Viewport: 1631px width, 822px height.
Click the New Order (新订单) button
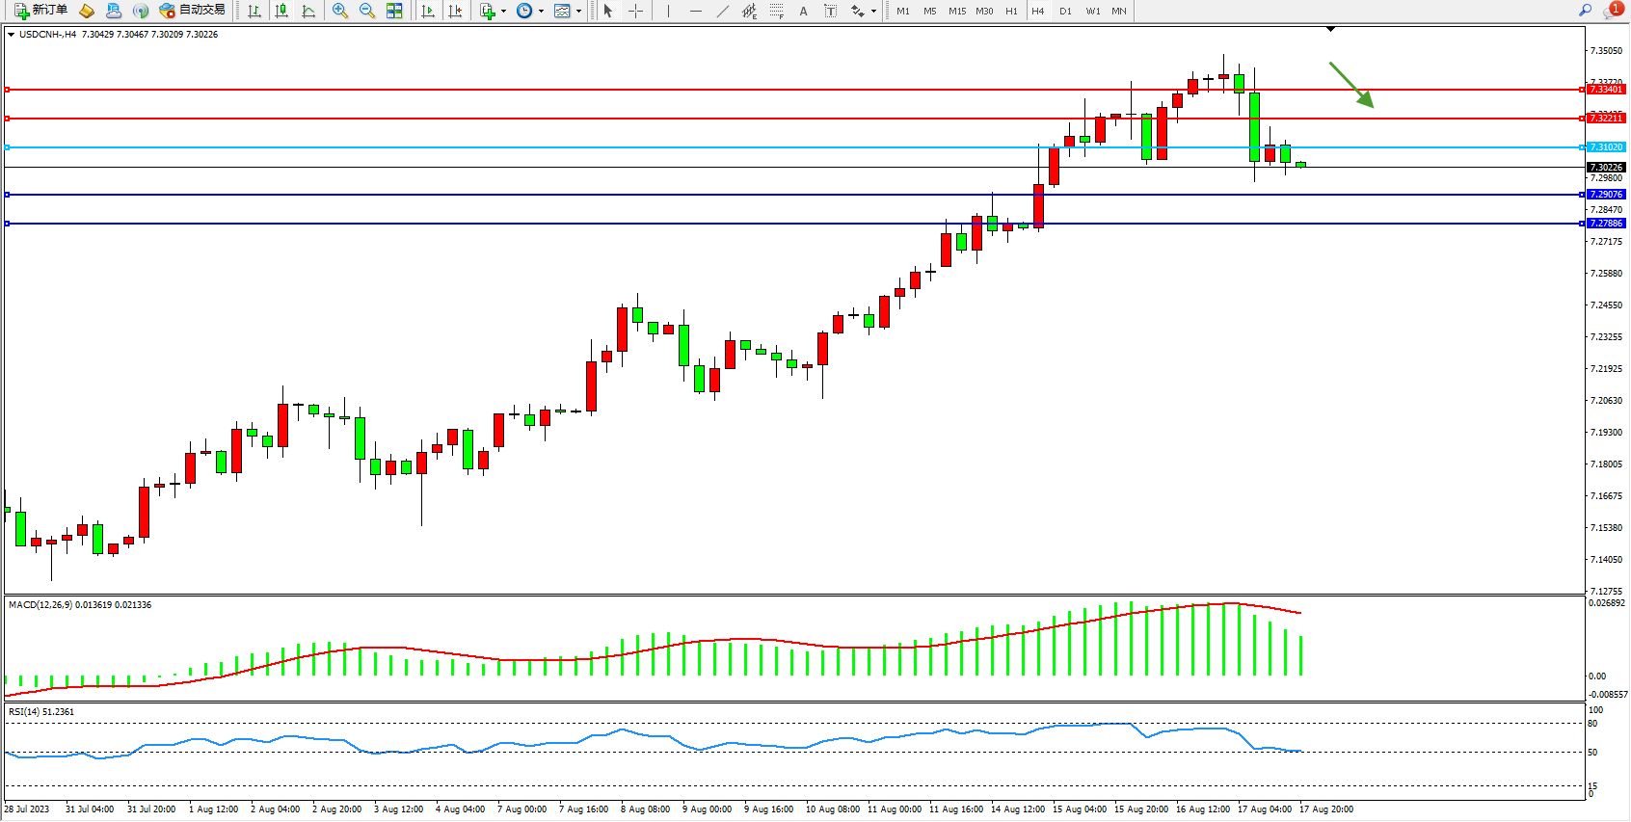pos(40,11)
